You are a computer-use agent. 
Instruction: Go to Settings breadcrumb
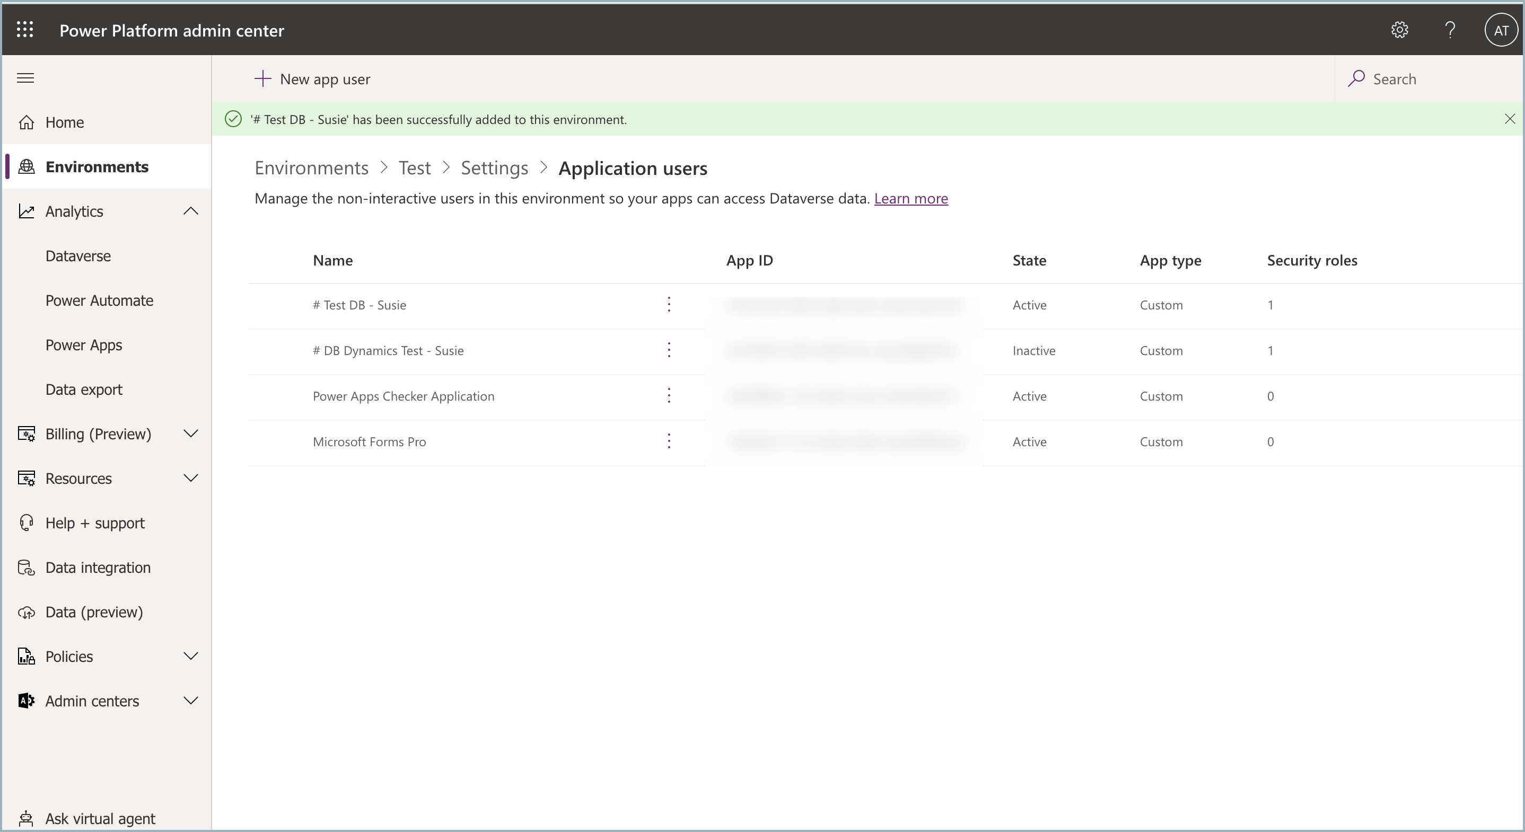pos(494,168)
